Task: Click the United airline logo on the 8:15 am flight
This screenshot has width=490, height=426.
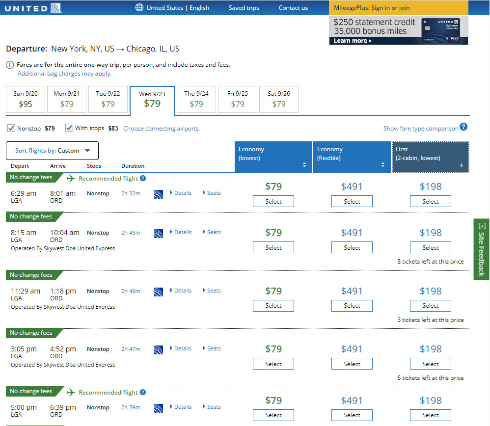Action: (x=159, y=234)
